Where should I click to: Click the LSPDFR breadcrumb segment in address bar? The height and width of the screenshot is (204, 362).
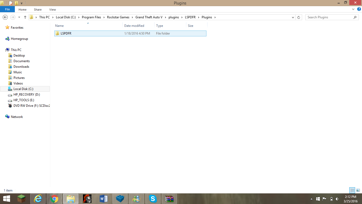coord(190,17)
